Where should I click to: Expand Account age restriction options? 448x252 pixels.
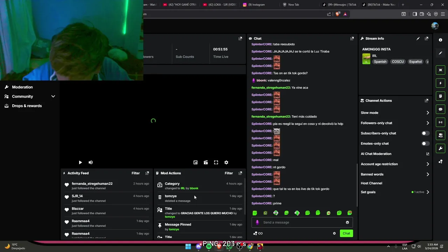click(x=427, y=164)
